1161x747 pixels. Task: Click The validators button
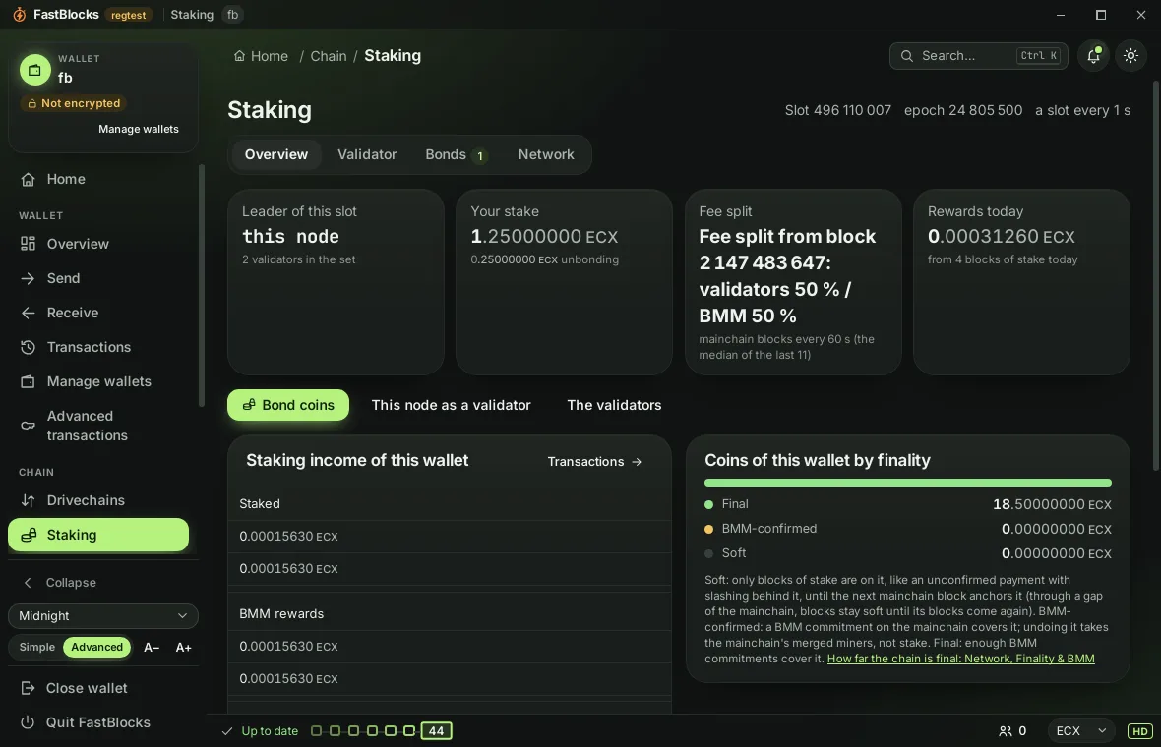point(614,405)
